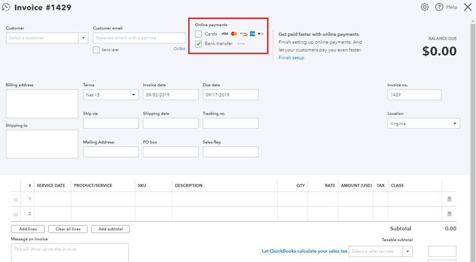The height and width of the screenshot is (262, 476).
Task: Click the Customer email input field
Action: [139, 38]
